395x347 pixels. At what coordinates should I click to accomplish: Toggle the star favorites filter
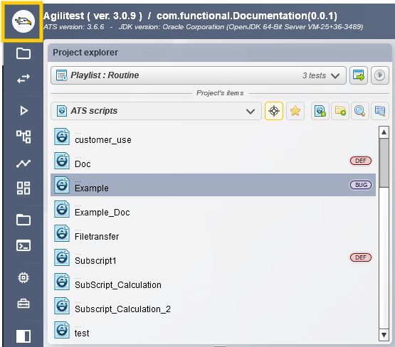295,111
